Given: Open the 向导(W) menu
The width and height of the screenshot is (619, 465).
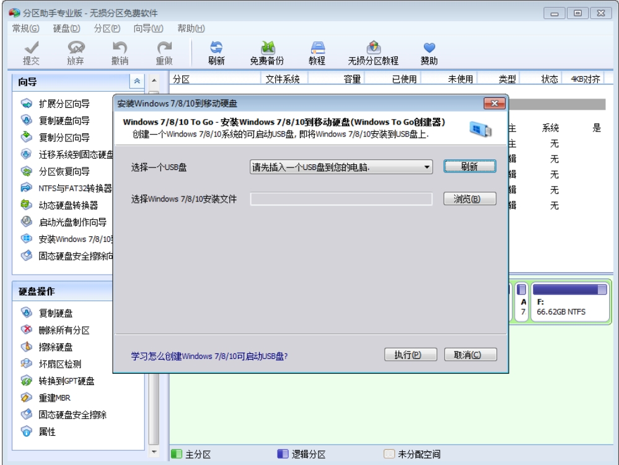Looking at the screenshot, I should pyautogui.click(x=149, y=29).
